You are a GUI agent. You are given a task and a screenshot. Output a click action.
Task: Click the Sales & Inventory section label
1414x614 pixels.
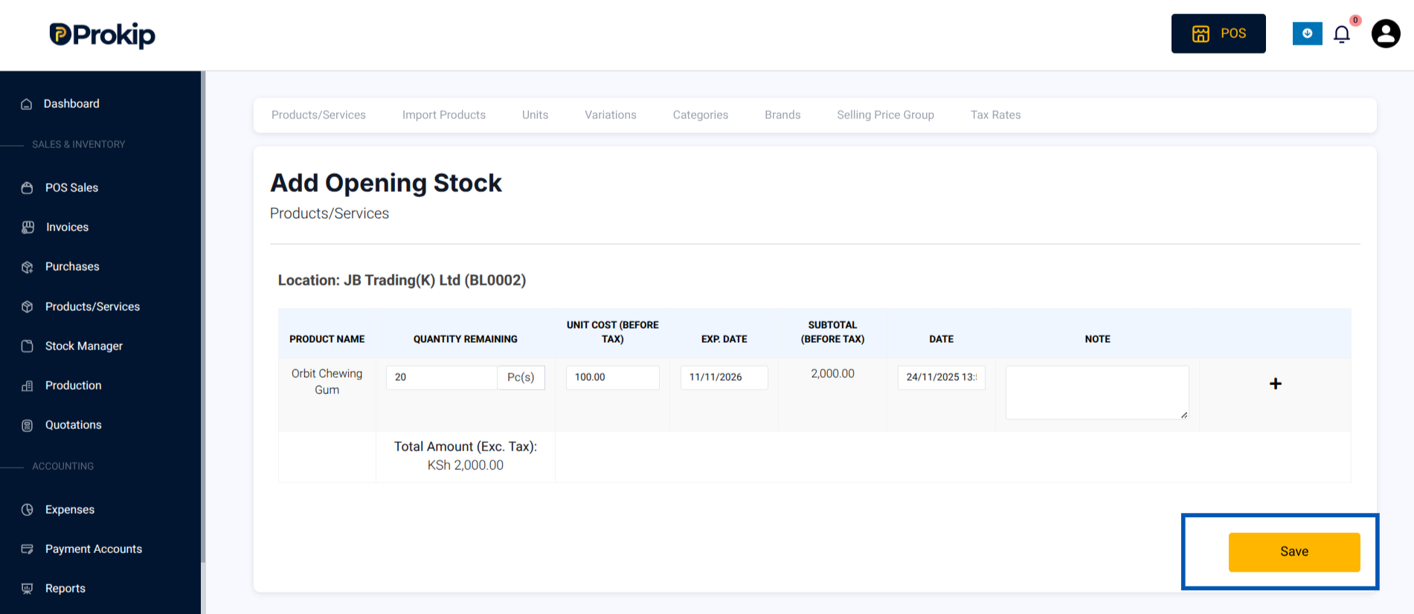pos(78,144)
